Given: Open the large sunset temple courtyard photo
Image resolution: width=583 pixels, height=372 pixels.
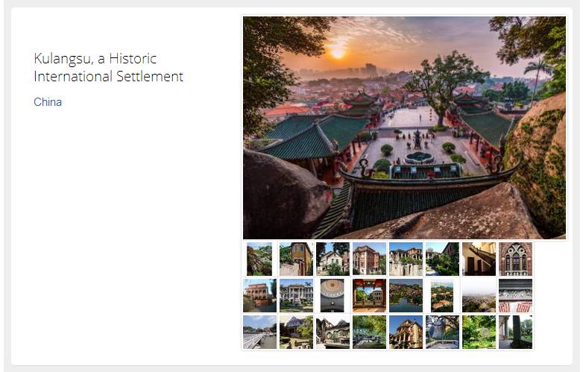Looking at the screenshot, I should pos(404,127).
